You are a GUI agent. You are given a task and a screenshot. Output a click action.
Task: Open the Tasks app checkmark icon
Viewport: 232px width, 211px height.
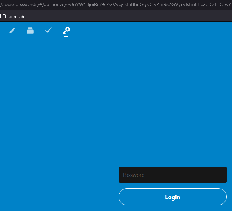48,30
